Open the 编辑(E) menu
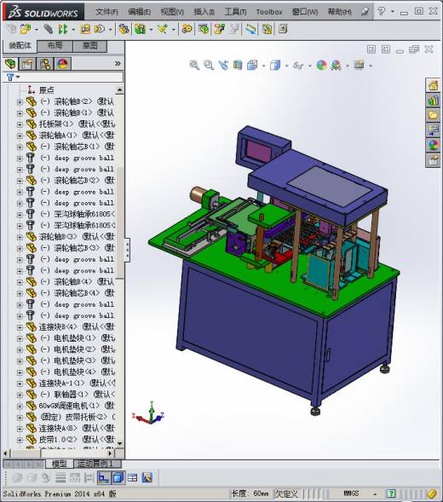This screenshot has width=443, height=502. coord(139,12)
